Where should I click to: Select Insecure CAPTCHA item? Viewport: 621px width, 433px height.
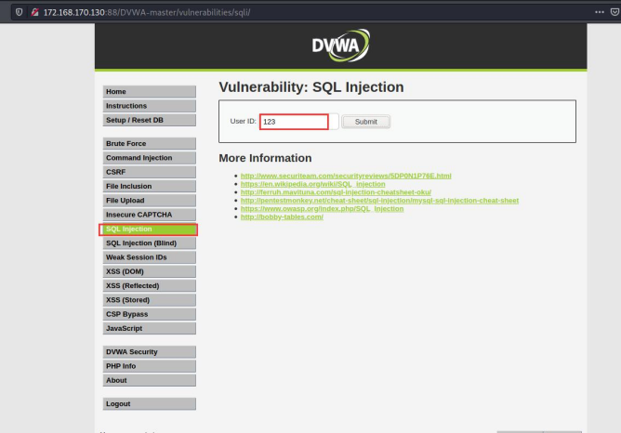[x=150, y=215]
